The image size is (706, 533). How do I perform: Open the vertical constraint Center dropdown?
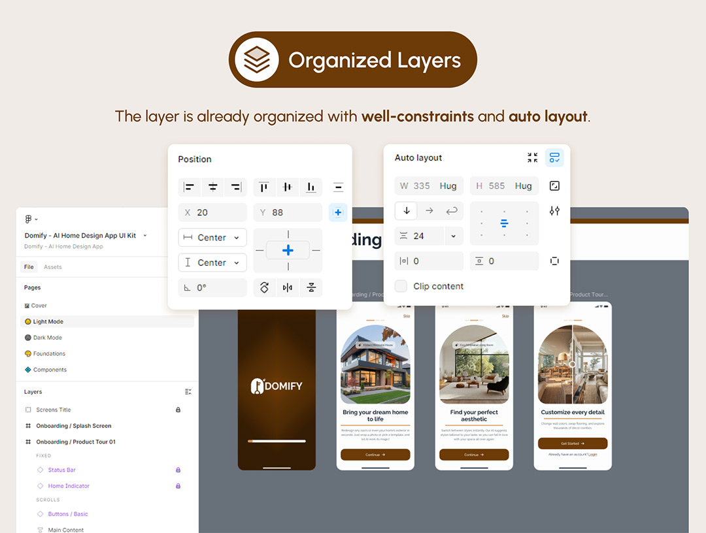(212, 263)
